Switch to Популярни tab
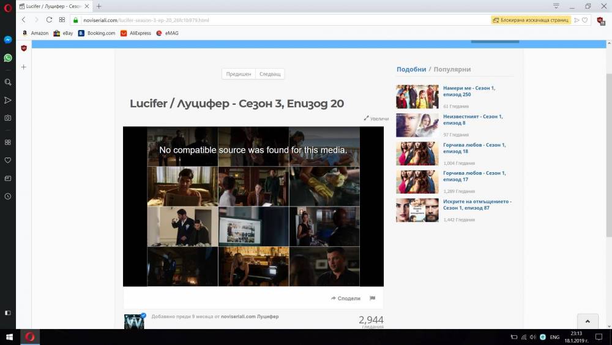This screenshot has height=345, width=612. pos(452,69)
